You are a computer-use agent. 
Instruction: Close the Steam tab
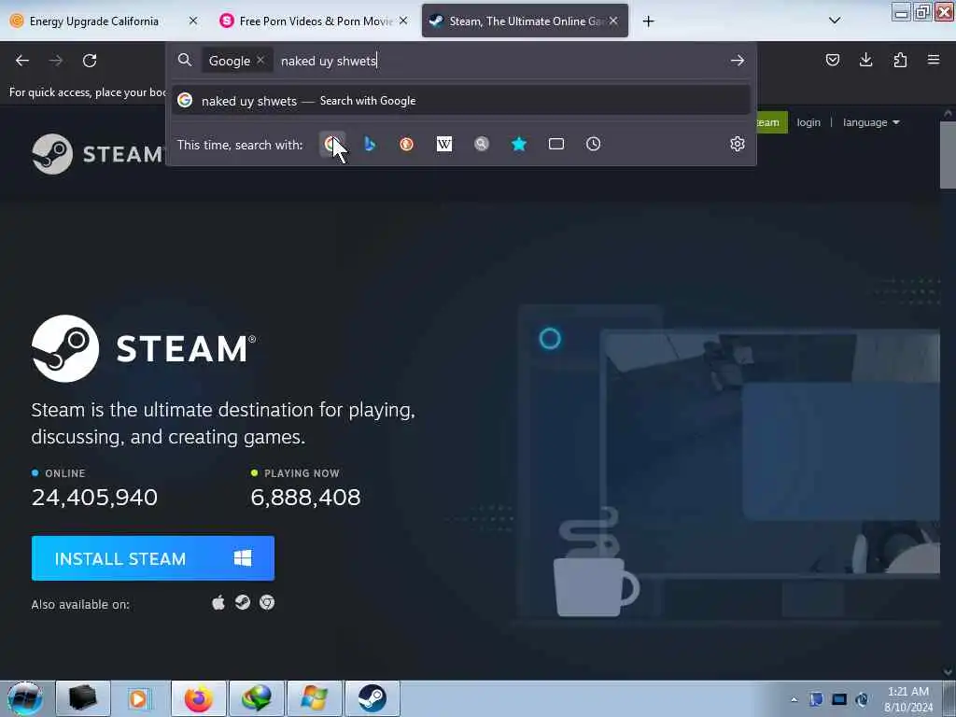(613, 21)
